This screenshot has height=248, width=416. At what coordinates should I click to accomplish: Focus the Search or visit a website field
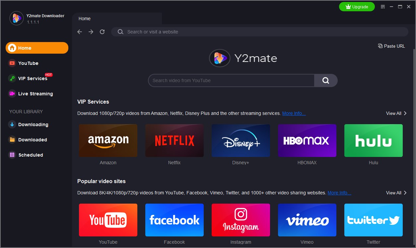(260, 32)
